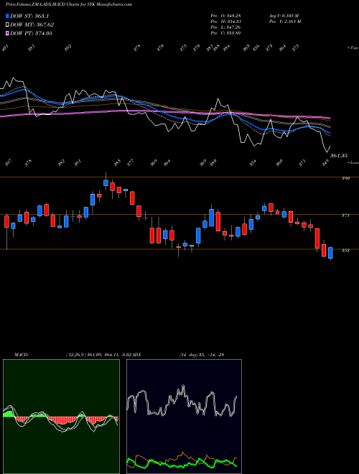359x474 pixels.
Task: Click the 'Pre C: 353.89' close value
Action: coord(225,33)
